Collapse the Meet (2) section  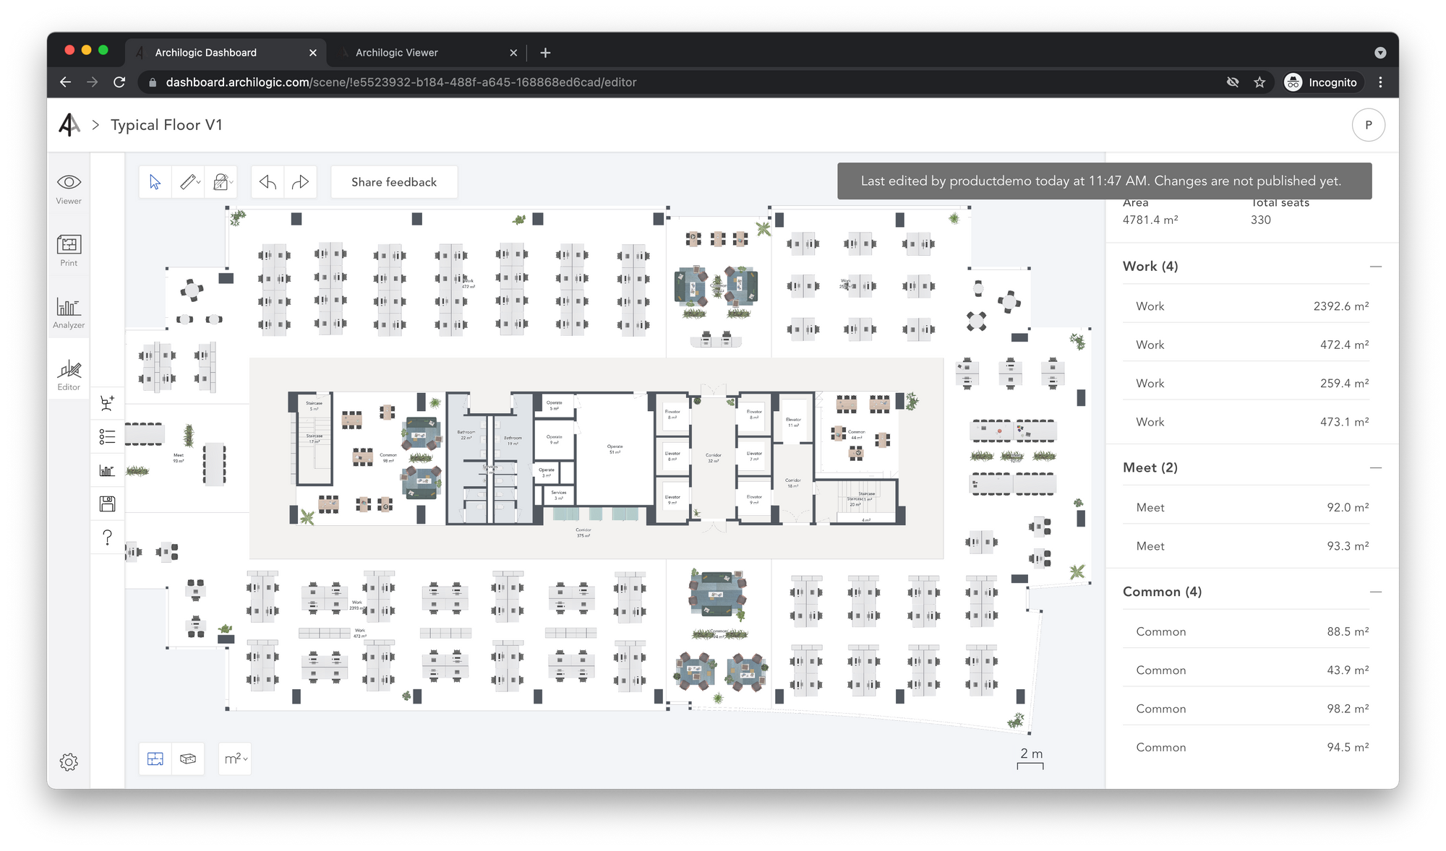(1375, 467)
